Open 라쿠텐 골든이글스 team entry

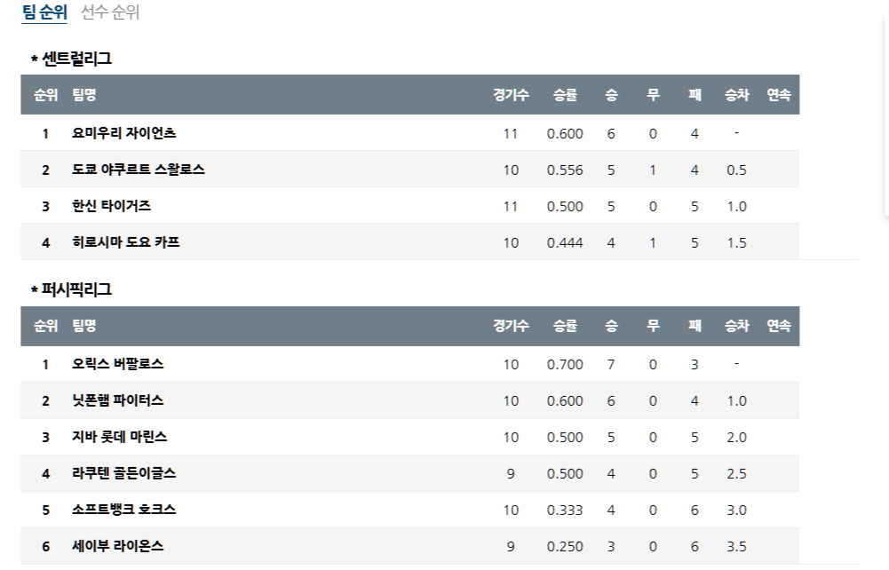124,474
